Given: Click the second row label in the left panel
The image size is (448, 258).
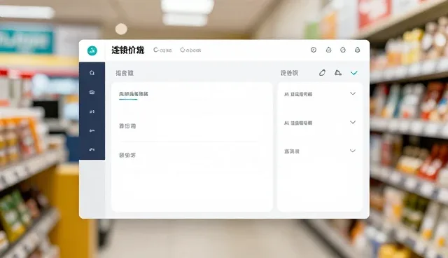Looking at the screenshot, I should pyautogui.click(x=127, y=126).
